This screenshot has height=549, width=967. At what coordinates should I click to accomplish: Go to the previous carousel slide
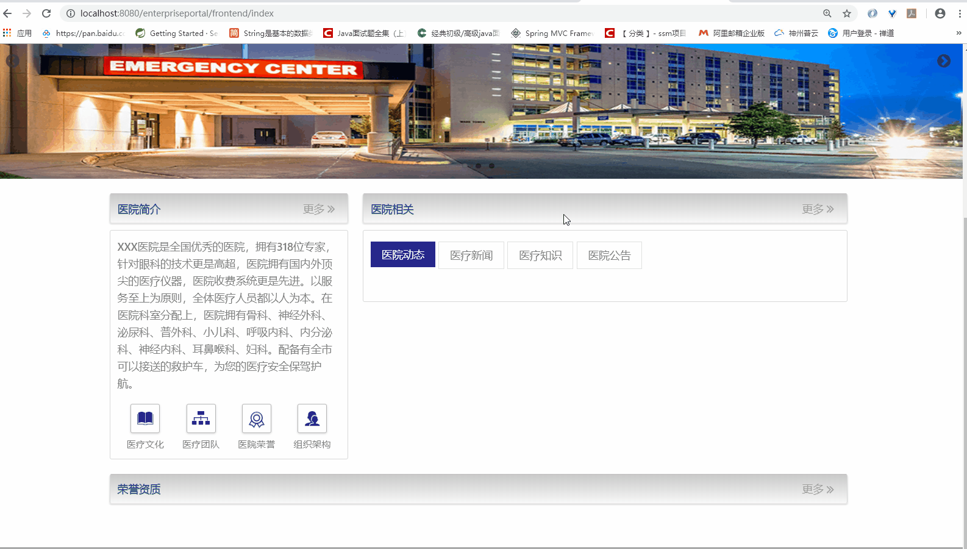(12, 61)
